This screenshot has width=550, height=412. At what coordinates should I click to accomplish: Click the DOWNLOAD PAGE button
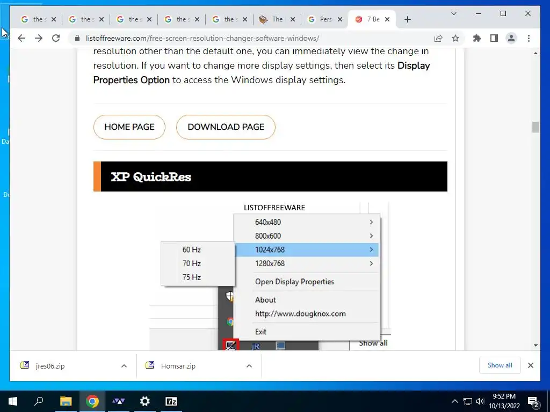click(x=226, y=127)
